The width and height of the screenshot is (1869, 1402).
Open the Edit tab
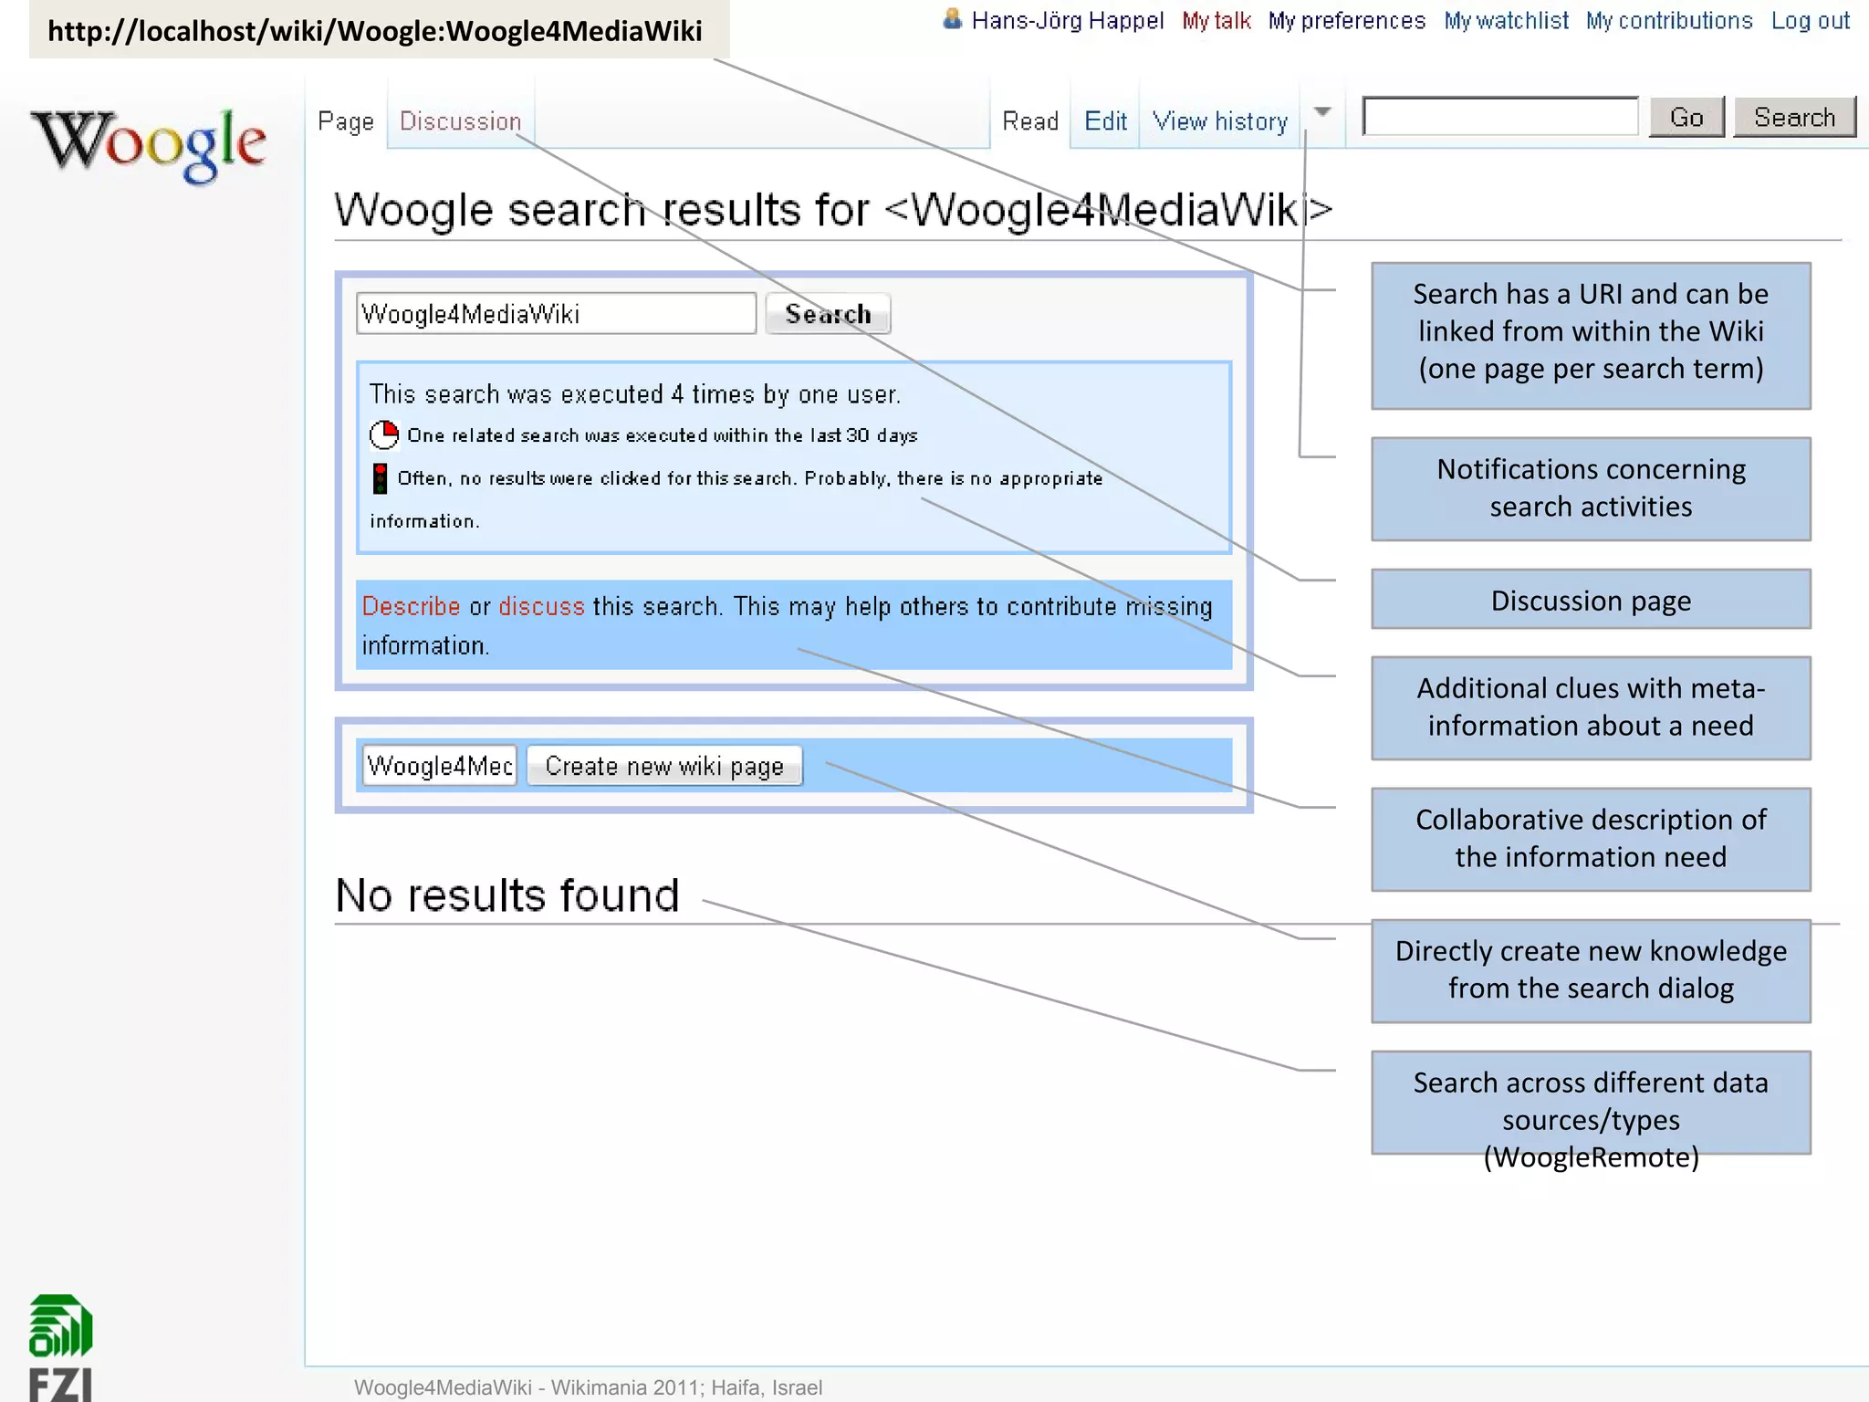[1105, 121]
